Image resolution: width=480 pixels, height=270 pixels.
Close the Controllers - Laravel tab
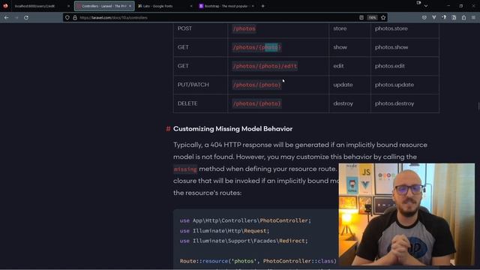pyautogui.click(x=130, y=6)
